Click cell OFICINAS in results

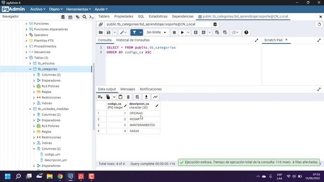tap(144, 113)
